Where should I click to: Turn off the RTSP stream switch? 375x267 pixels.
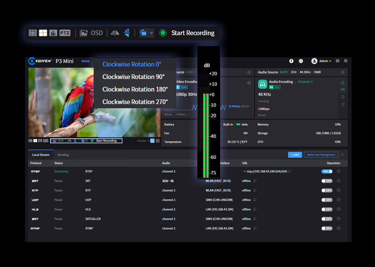click(x=327, y=171)
